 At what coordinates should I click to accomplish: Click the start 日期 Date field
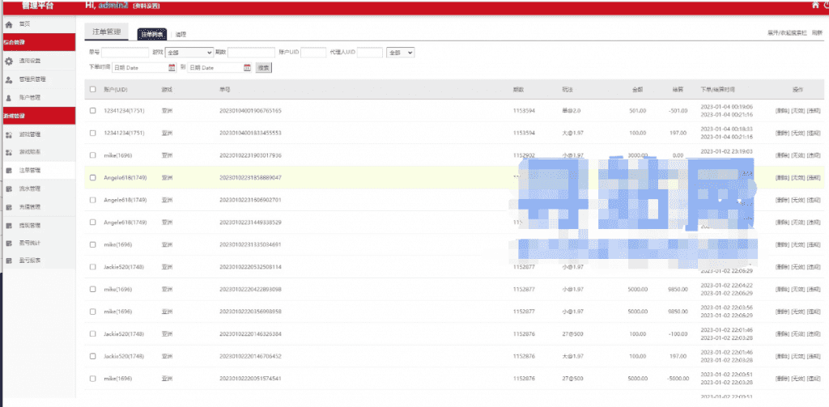144,68
